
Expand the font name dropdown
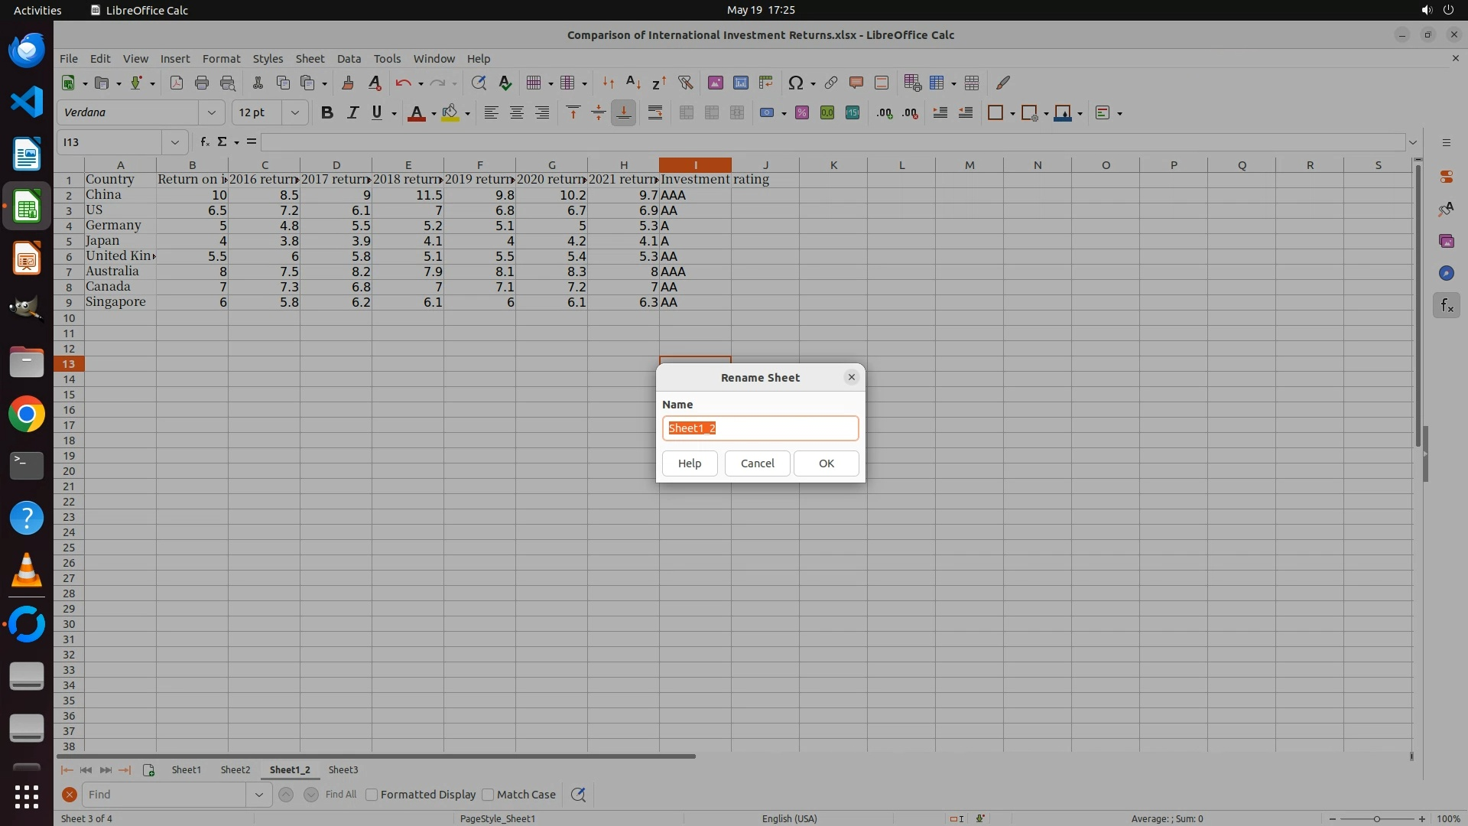pyautogui.click(x=212, y=113)
